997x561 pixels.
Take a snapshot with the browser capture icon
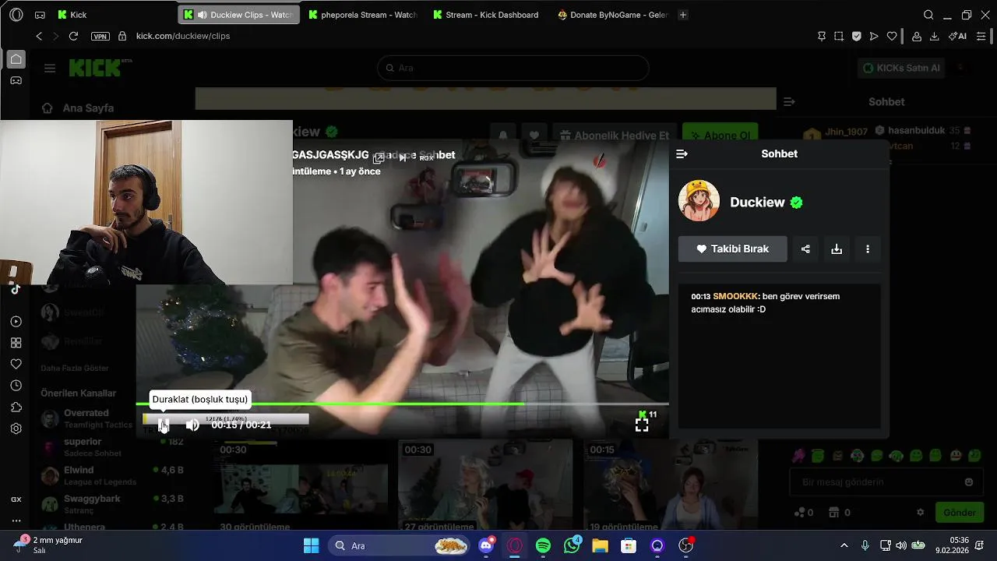(839, 36)
